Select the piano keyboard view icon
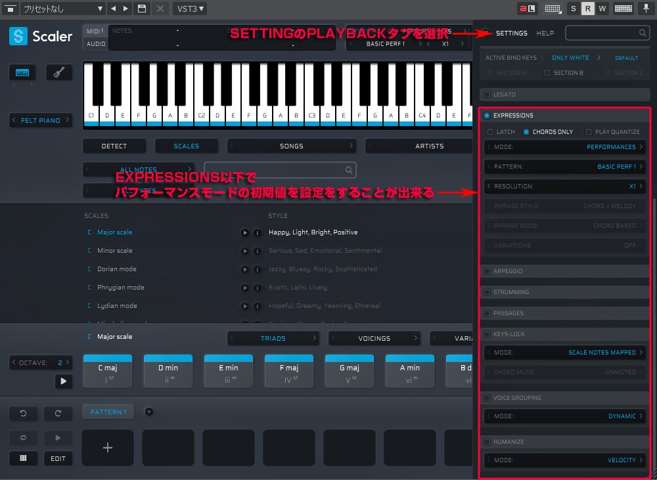657x480 pixels. (x=22, y=72)
